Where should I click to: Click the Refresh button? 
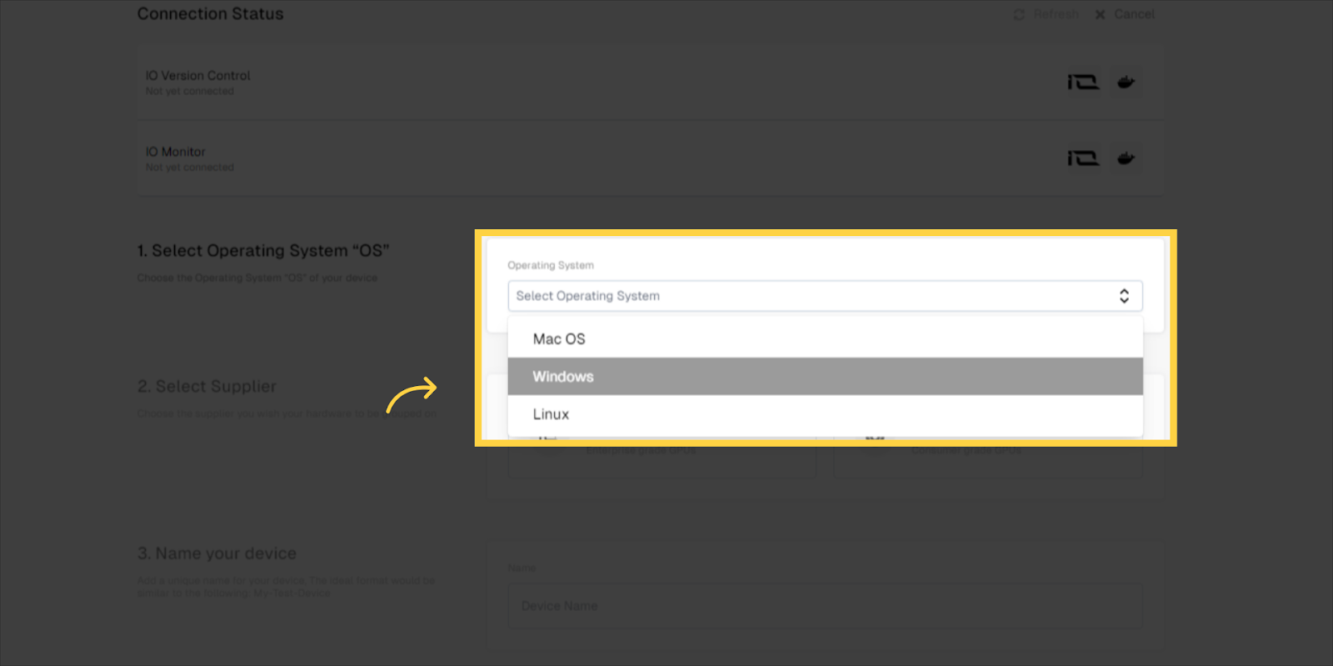point(1046,14)
